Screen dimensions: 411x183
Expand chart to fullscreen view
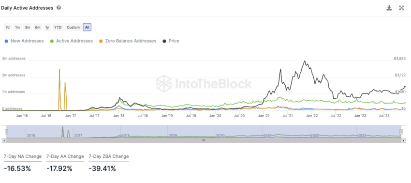click(x=401, y=8)
